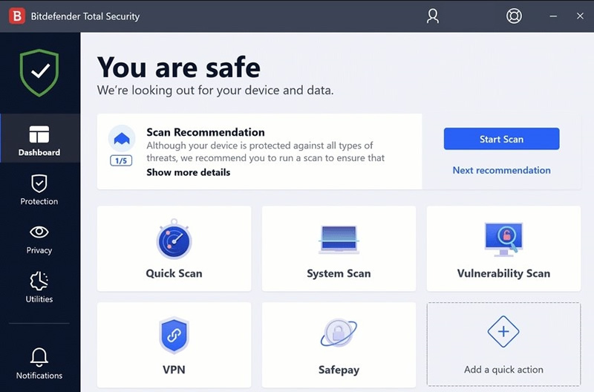Screen dimensions: 594x392
Task: Open the support lifebuoy icon
Action: coord(514,16)
